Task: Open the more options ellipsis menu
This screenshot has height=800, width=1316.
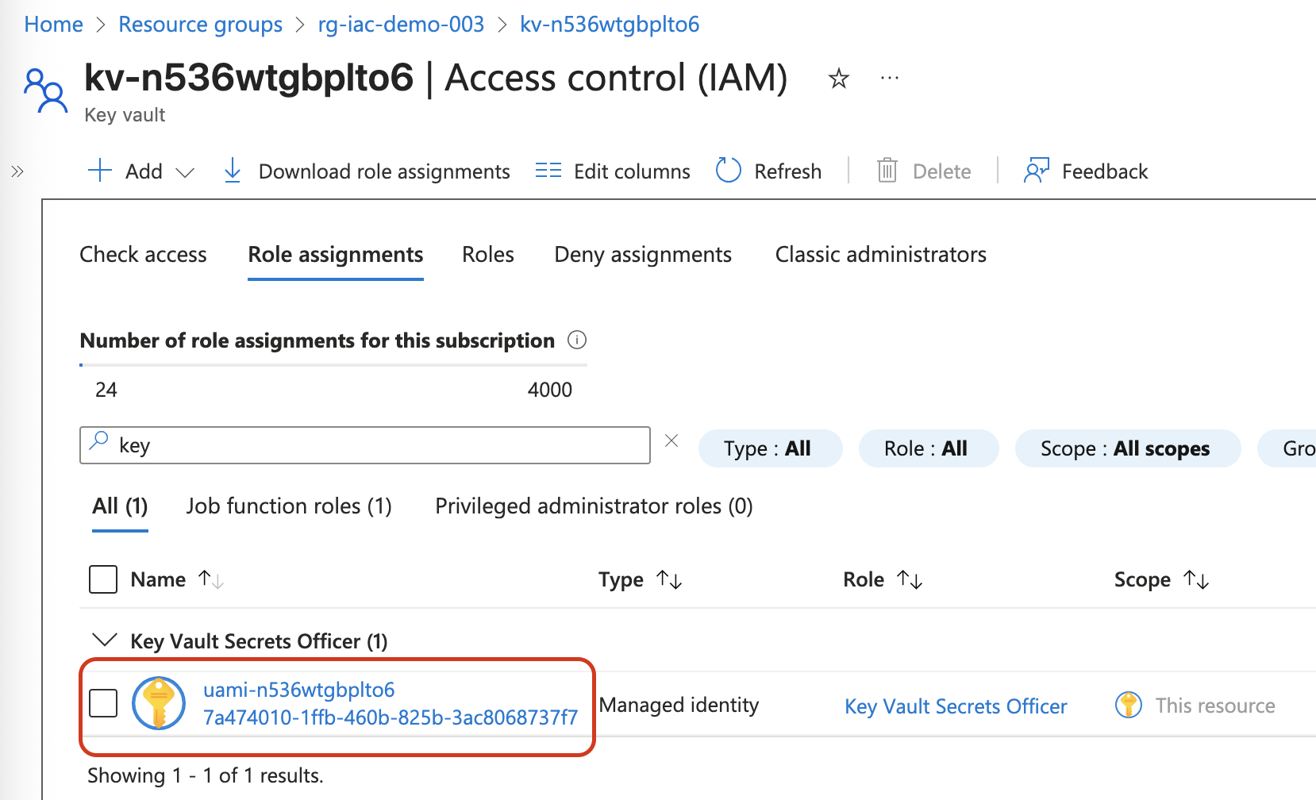Action: point(890,78)
